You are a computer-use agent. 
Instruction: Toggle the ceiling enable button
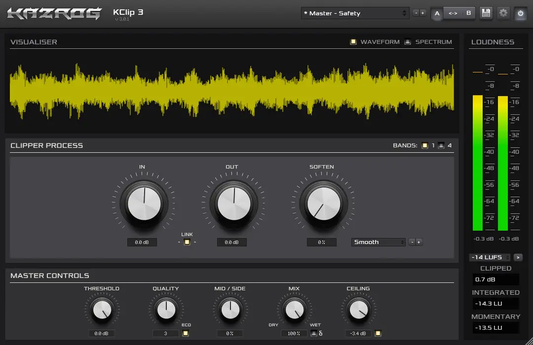[378, 334]
